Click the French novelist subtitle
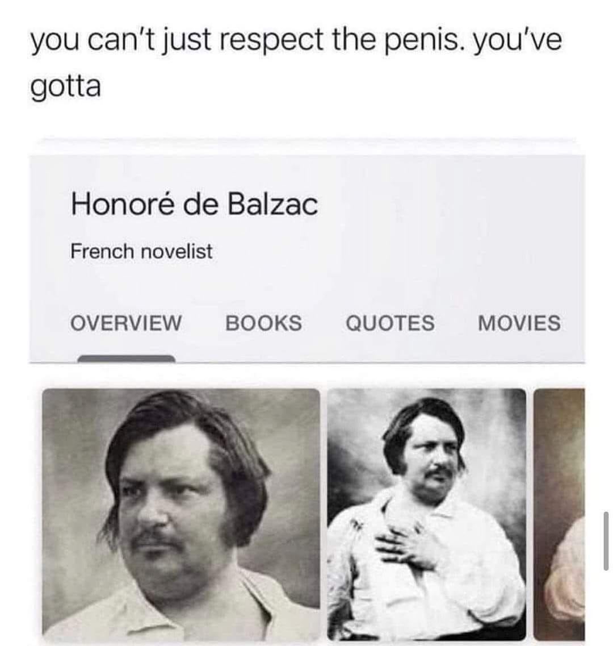The width and height of the screenshot is (613, 646). click(141, 251)
